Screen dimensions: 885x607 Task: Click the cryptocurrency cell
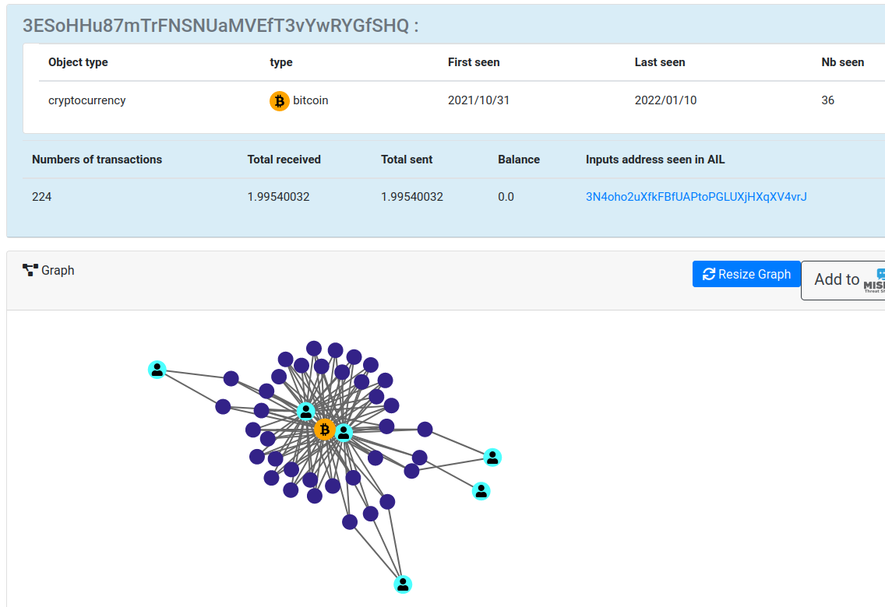coord(87,100)
